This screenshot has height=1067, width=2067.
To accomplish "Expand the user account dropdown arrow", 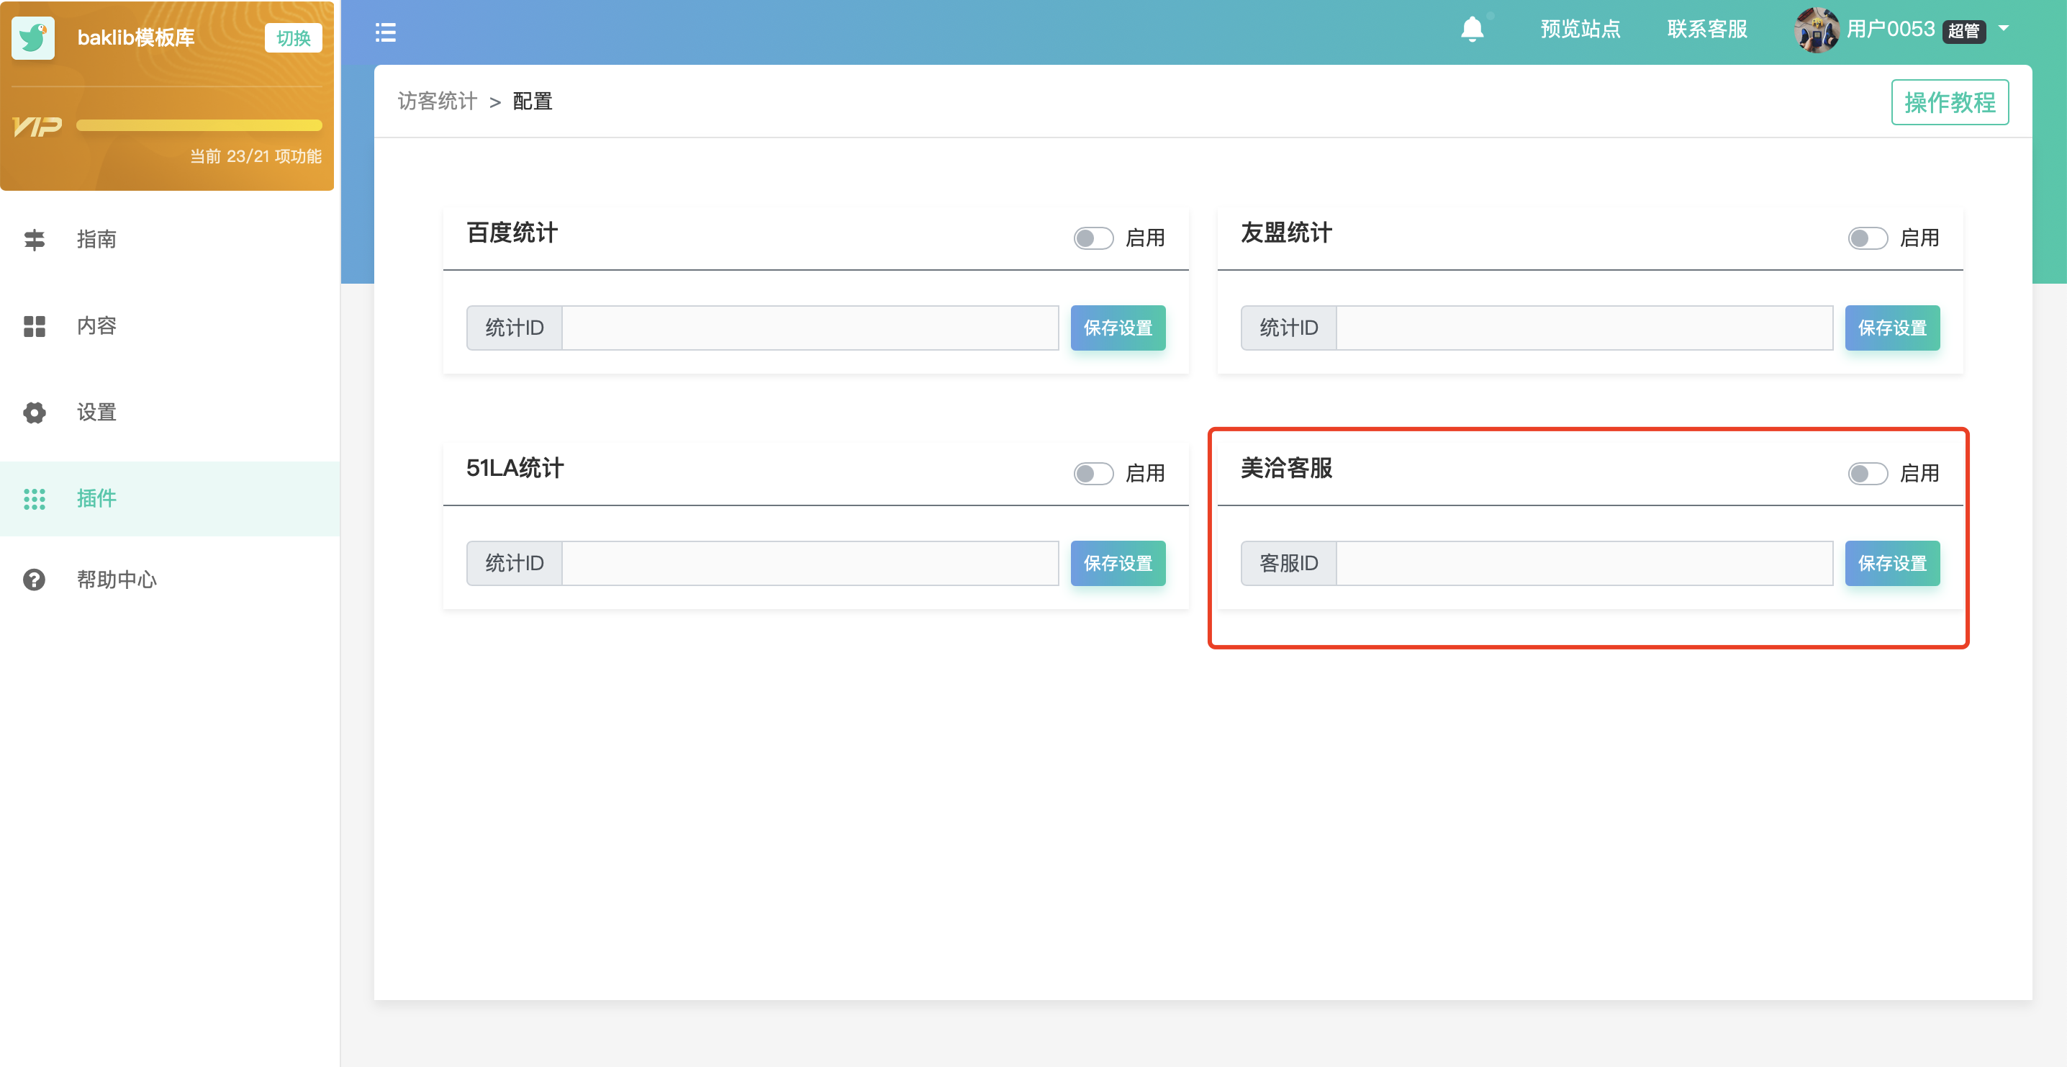I will pyautogui.click(x=2004, y=28).
